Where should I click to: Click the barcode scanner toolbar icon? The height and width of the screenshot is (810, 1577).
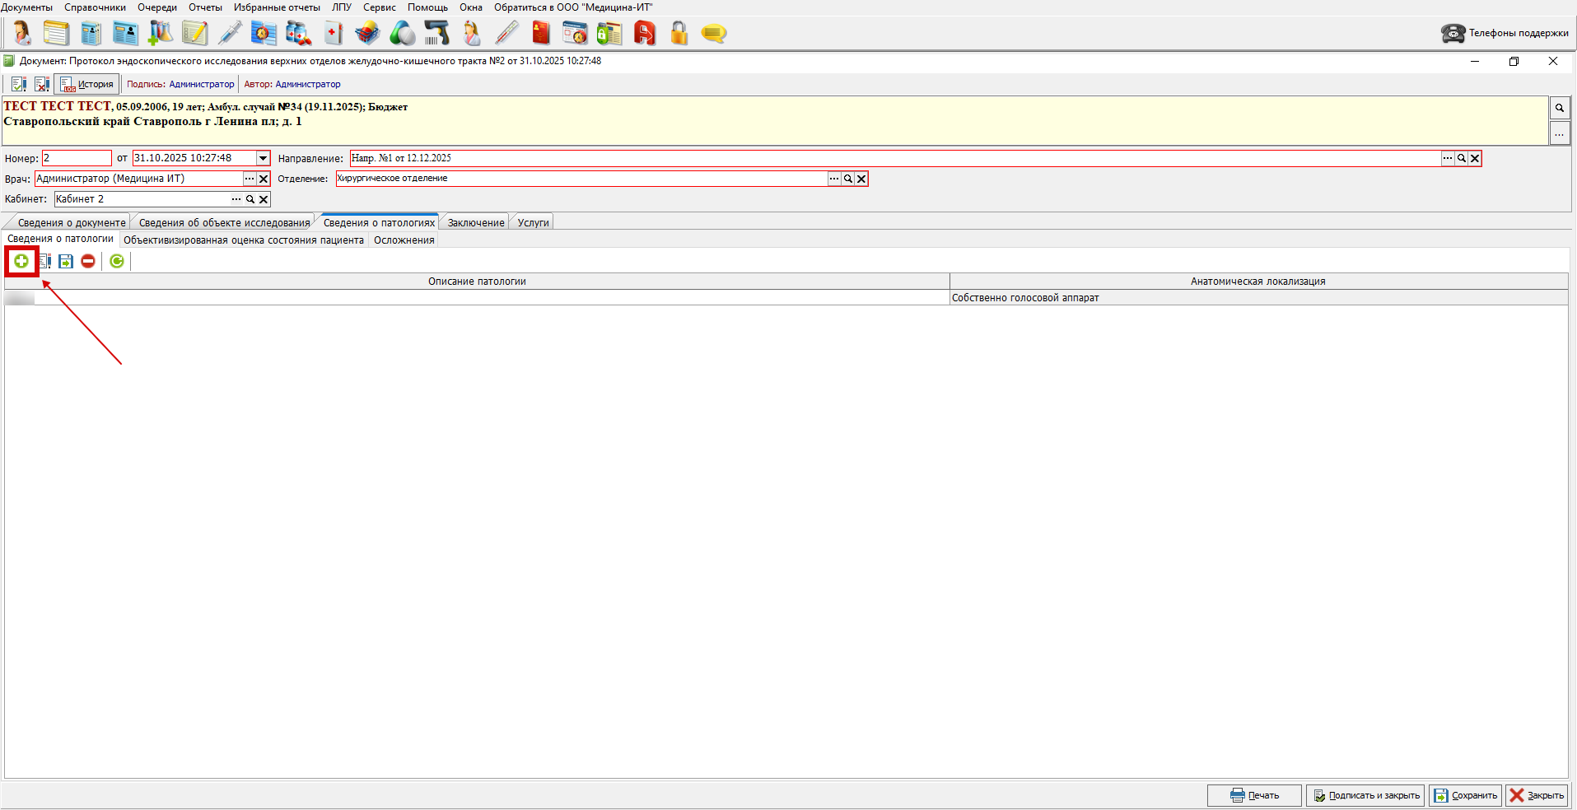point(436,33)
